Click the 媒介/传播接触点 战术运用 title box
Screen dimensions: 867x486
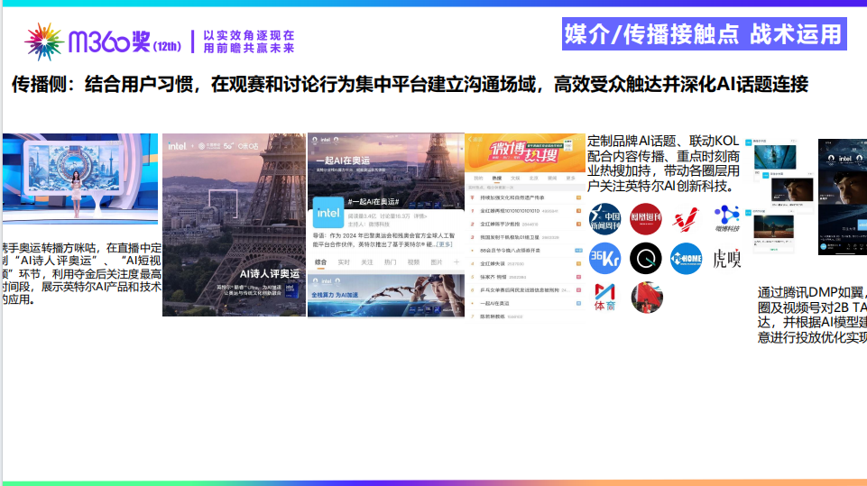[703, 34]
